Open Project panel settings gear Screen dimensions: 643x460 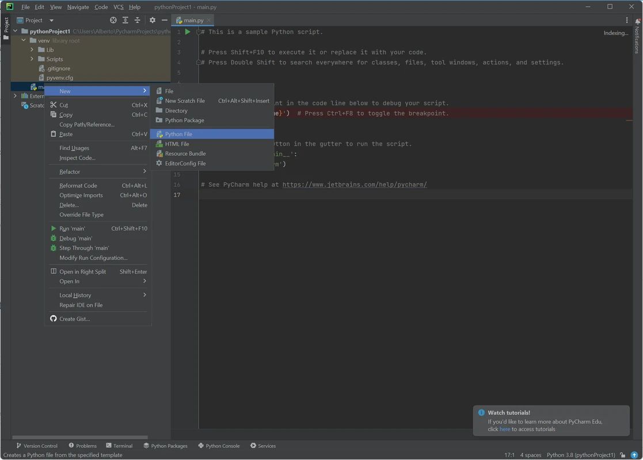click(153, 20)
